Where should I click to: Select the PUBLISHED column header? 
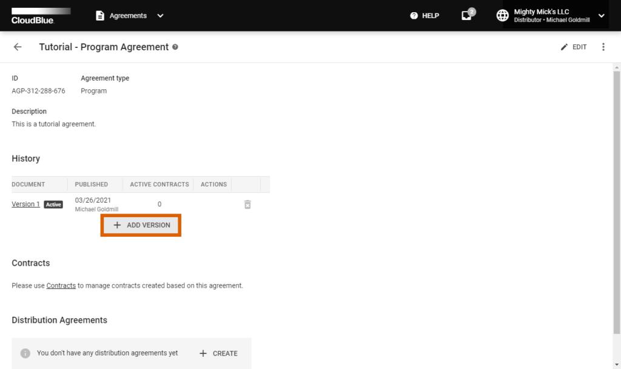click(x=90, y=184)
